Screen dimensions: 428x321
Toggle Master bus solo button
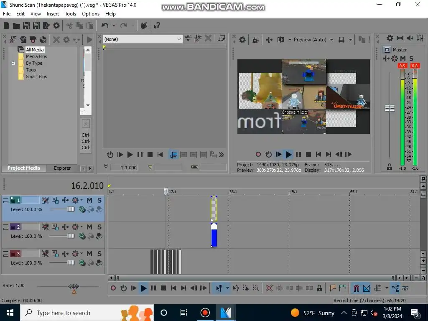click(411, 58)
